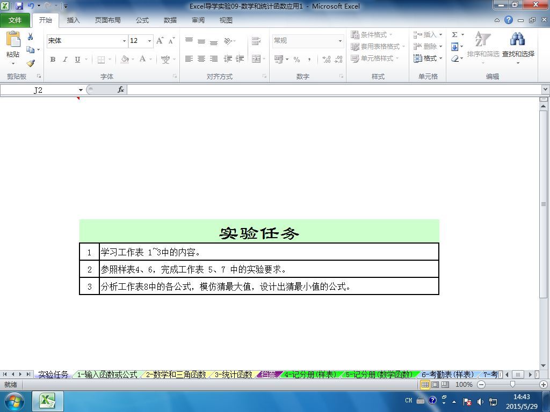Open Excel Help question mark
550x412 pixels.
[x=509, y=20]
